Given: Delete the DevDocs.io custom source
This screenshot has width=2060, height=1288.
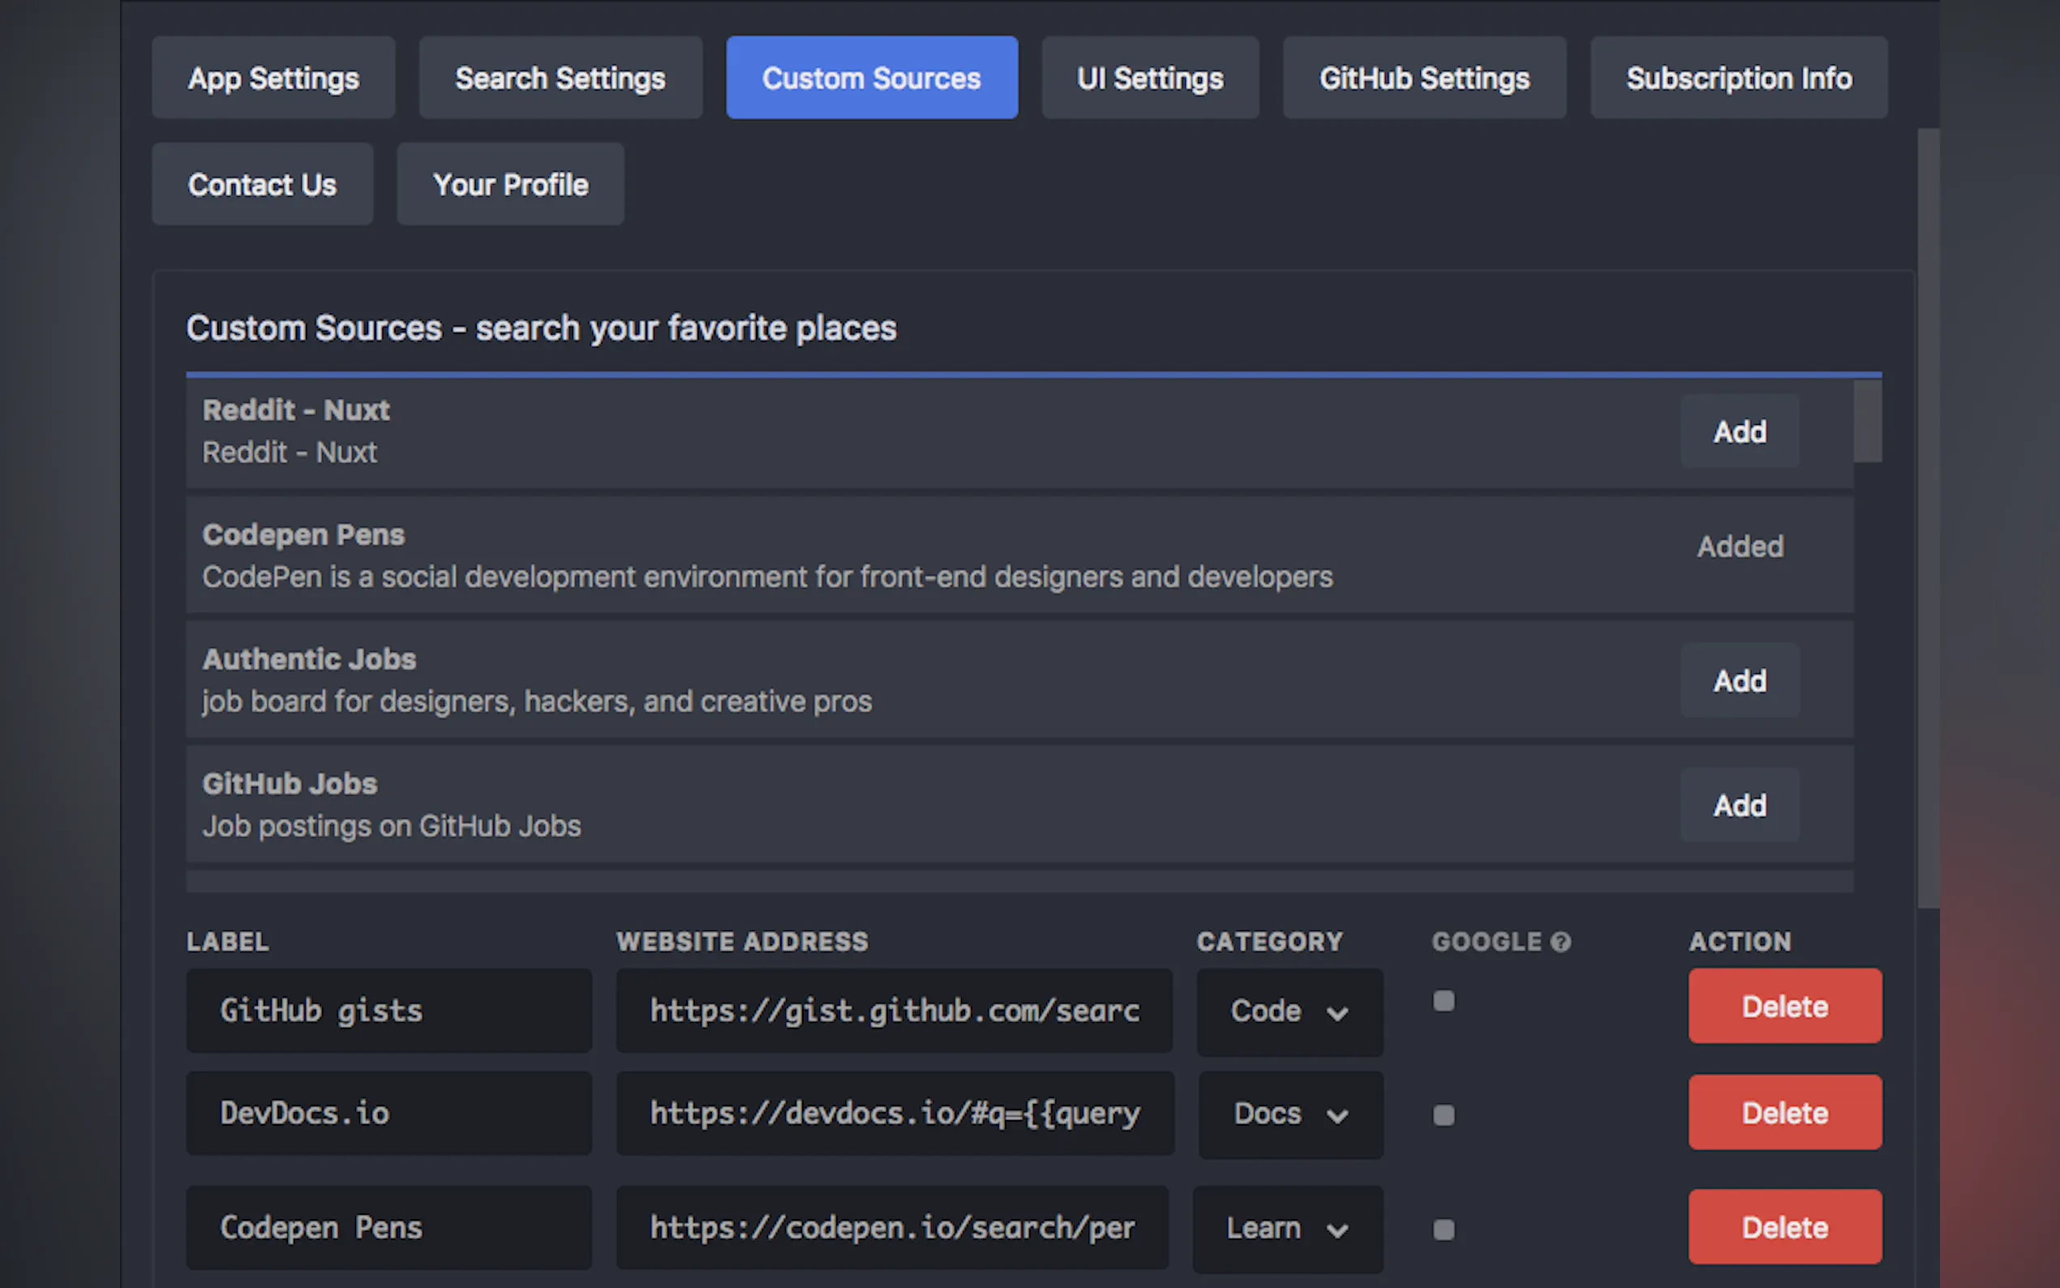Looking at the screenshot, I should [x=1784, y=1113].
